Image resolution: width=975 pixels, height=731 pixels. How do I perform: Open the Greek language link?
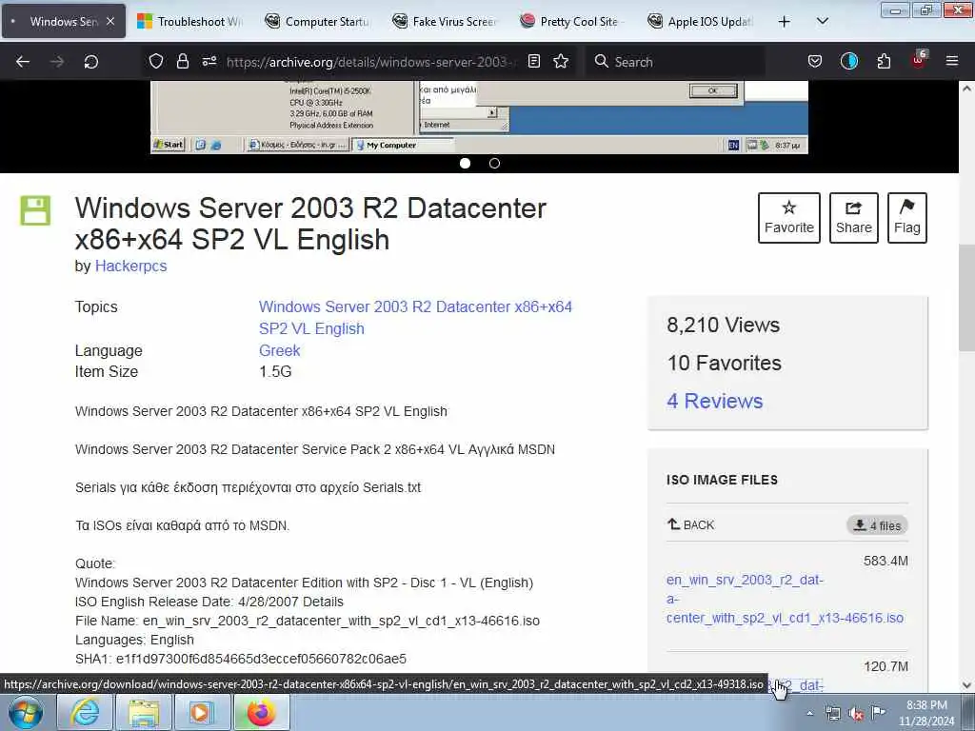(x=280, y=350)
